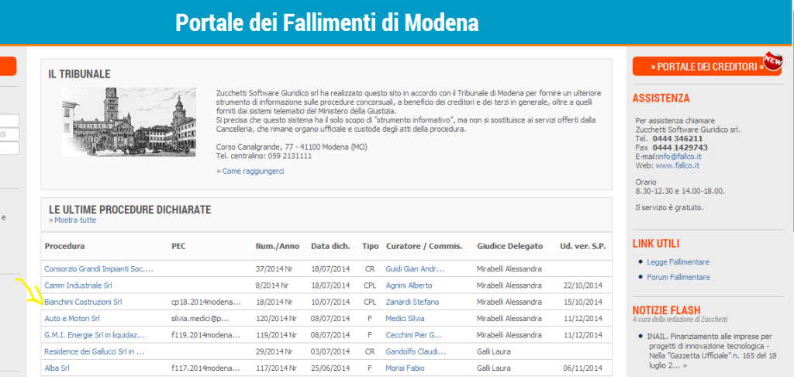
Task: Open the info@fallco.it email link
Action: coord(679,157)
